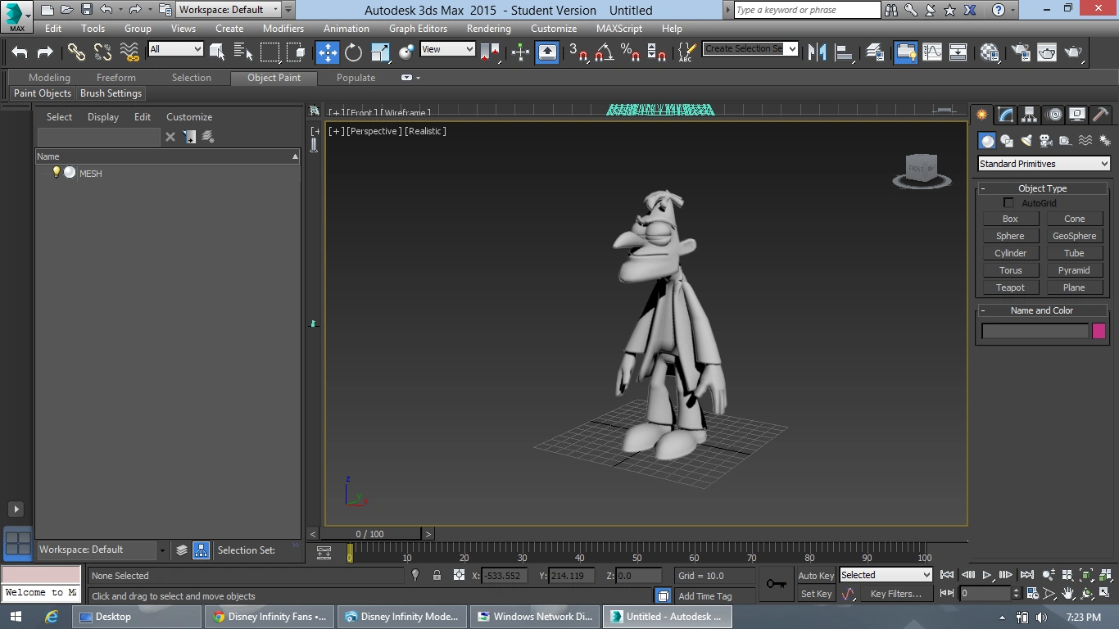
Task: Select the Rotate tool
Action: tap(353, 52)
